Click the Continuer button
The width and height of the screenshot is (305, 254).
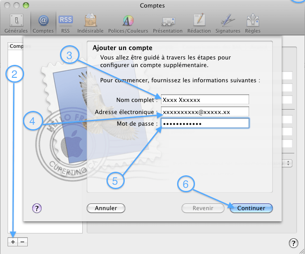[251, 208]
